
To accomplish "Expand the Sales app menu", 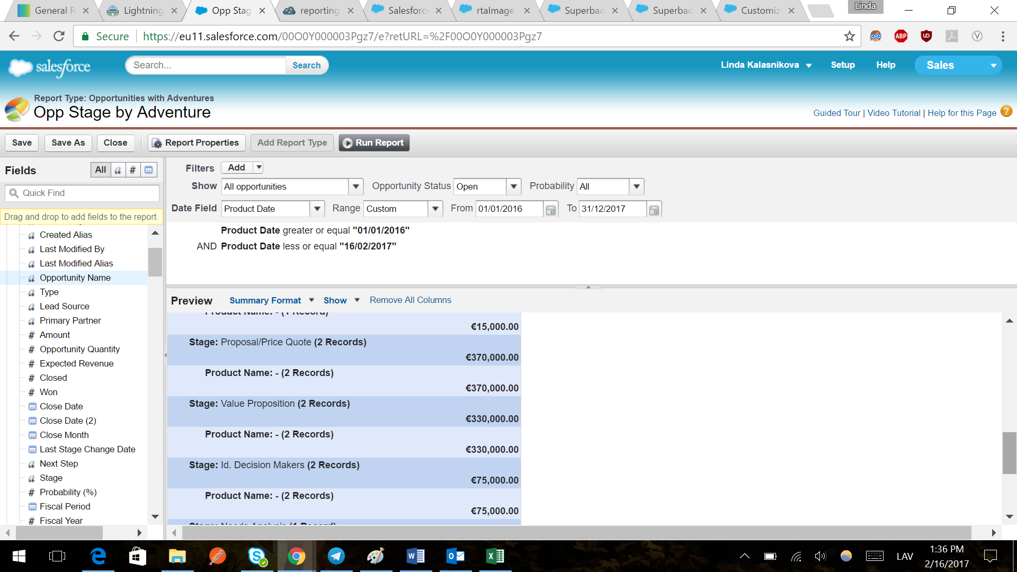I will (993, 65).
